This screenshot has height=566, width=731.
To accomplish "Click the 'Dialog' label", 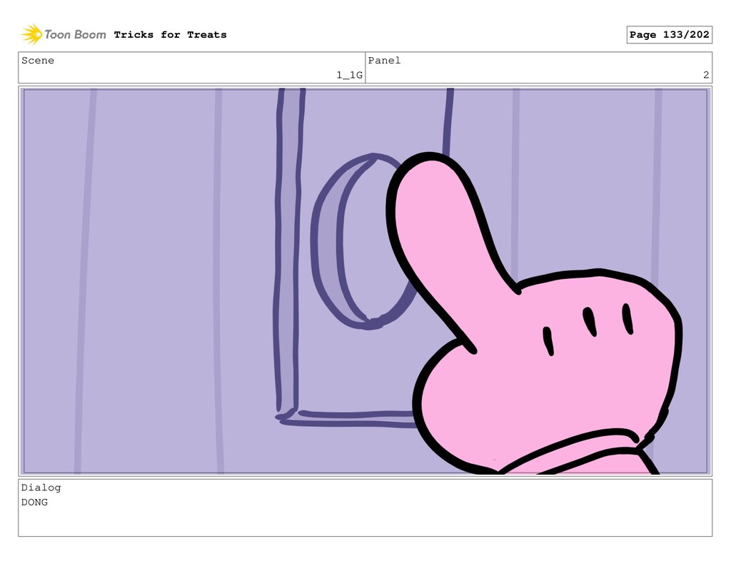I will 41,487.
